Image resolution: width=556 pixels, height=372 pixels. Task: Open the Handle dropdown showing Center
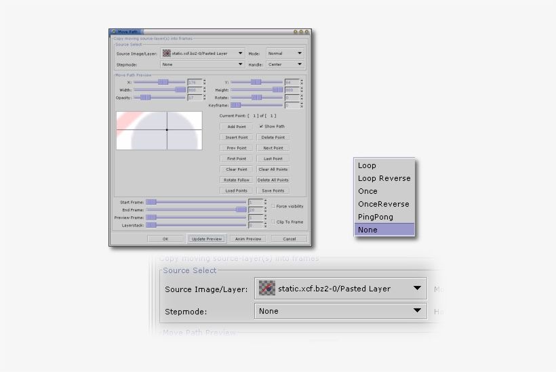285,64
